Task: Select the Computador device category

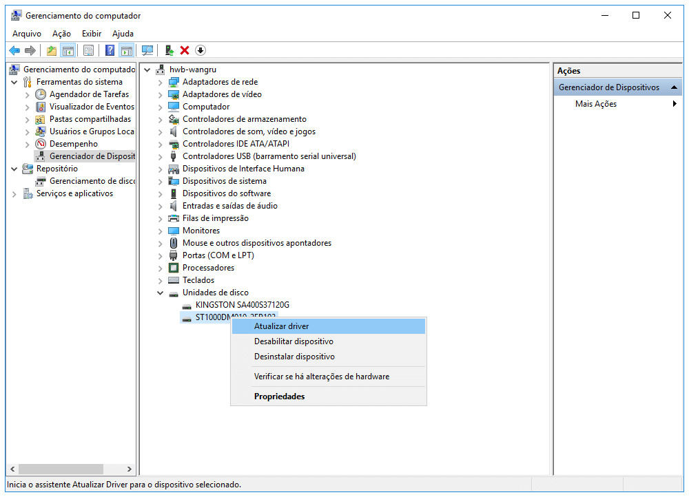Action: [205, 107]
